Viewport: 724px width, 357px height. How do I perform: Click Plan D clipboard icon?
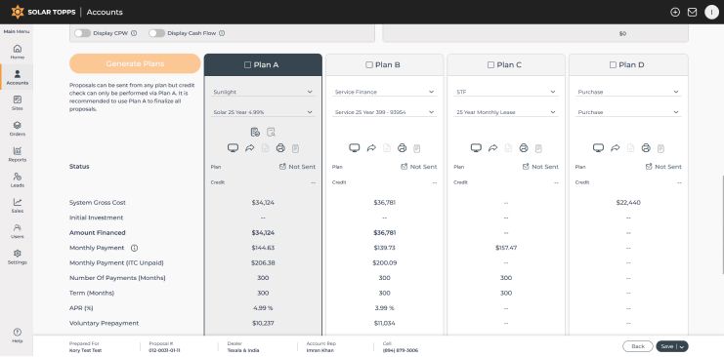(x=660, y=148)
